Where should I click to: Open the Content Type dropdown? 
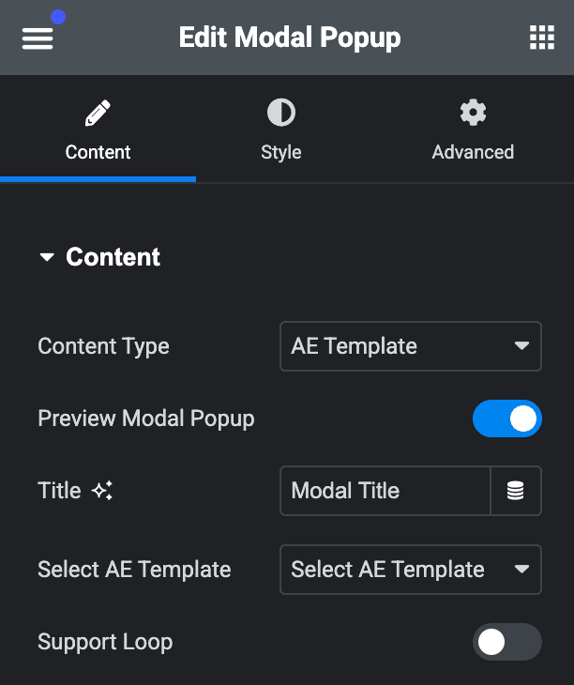(x=410, y=346)
